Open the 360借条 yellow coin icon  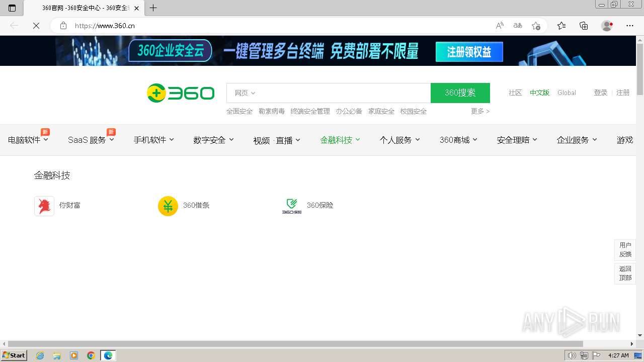[168, 206]
